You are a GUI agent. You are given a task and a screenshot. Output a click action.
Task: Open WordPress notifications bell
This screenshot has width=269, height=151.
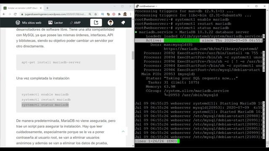pos(123,23)
